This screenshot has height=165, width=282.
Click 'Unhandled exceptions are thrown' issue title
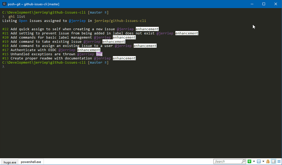pos(43,54)
